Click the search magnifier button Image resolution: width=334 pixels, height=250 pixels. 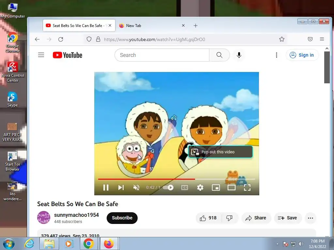[x=220, y=55]
